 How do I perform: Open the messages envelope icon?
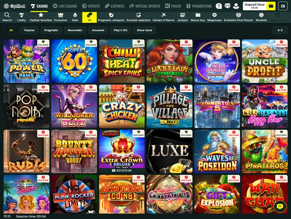pyautogui.click(x=227, y=6)
